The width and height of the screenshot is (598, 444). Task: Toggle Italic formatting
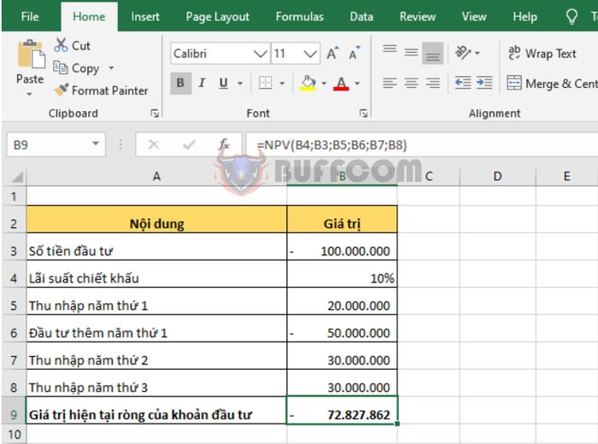tap(202, 83)
